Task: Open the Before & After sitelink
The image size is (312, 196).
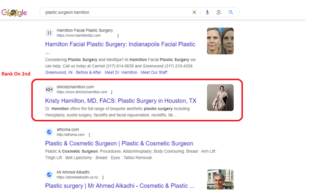Action: pos(89,72)
